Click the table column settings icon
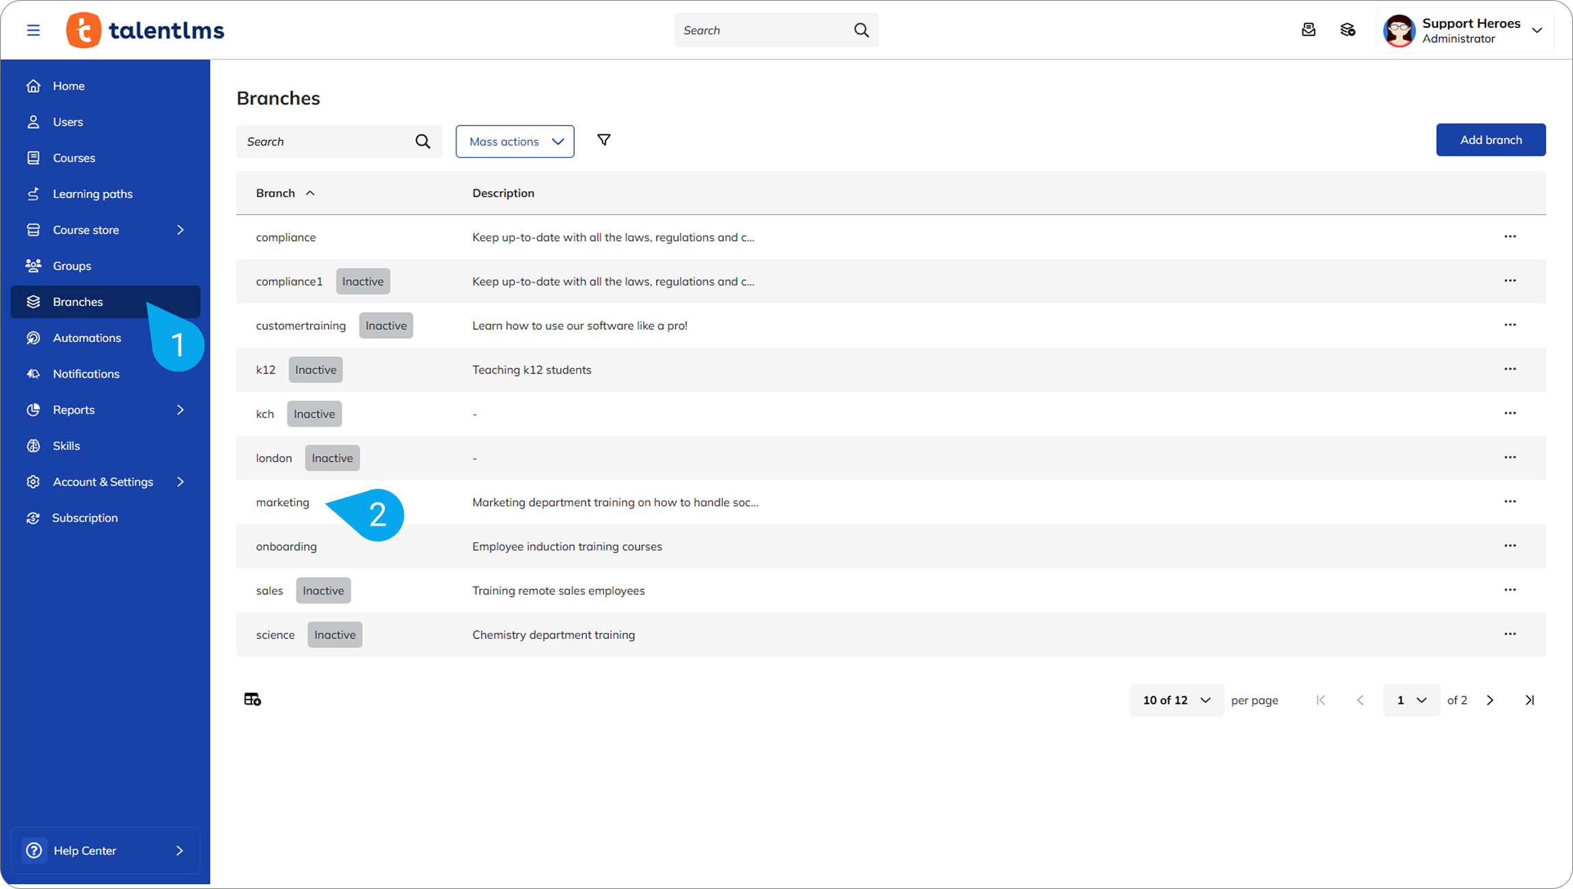The image size is (1573, 889). pyautogui.click(x=252, y=699)
